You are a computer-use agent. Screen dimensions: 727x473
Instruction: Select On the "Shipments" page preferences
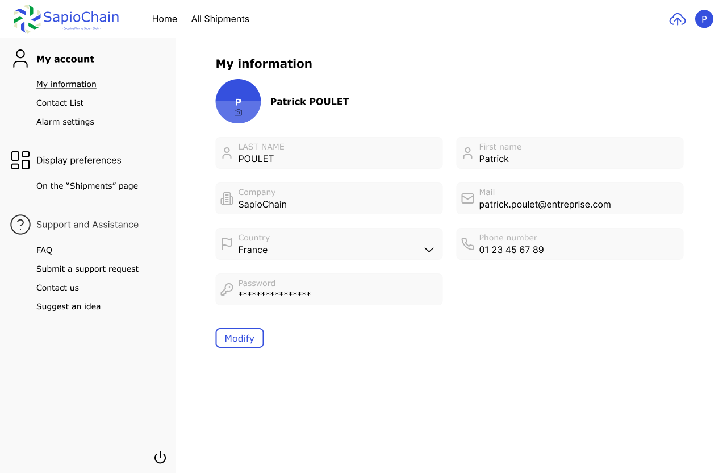[87, 186]
